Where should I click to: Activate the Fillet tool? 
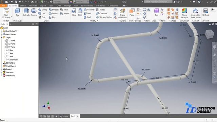click(80, 12)
